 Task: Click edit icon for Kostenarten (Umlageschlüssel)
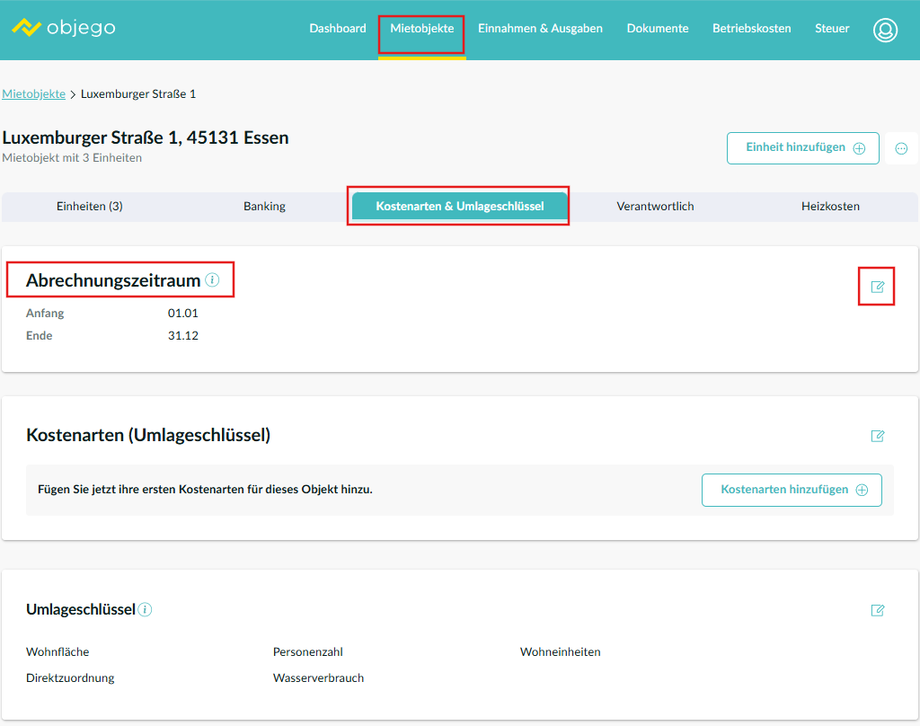point(877,436)
